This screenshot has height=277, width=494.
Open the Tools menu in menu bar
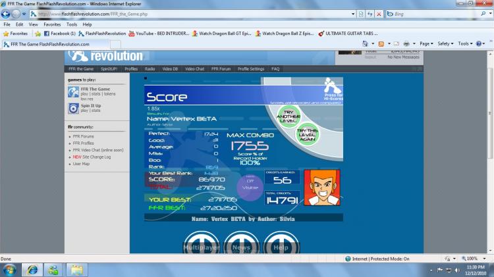pos(72,24)
